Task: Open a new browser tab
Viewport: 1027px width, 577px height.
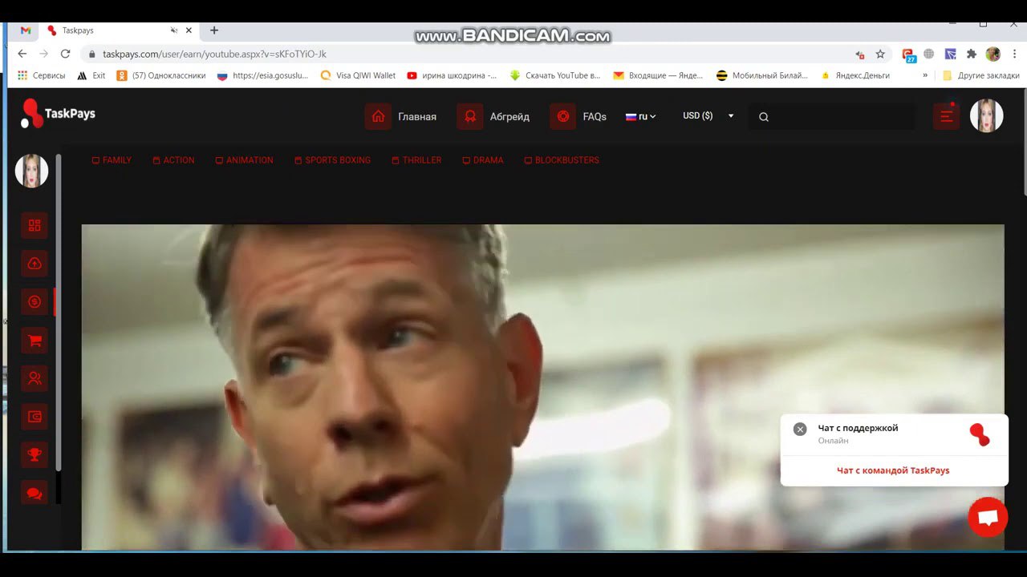Action: (x=214, y=30)
